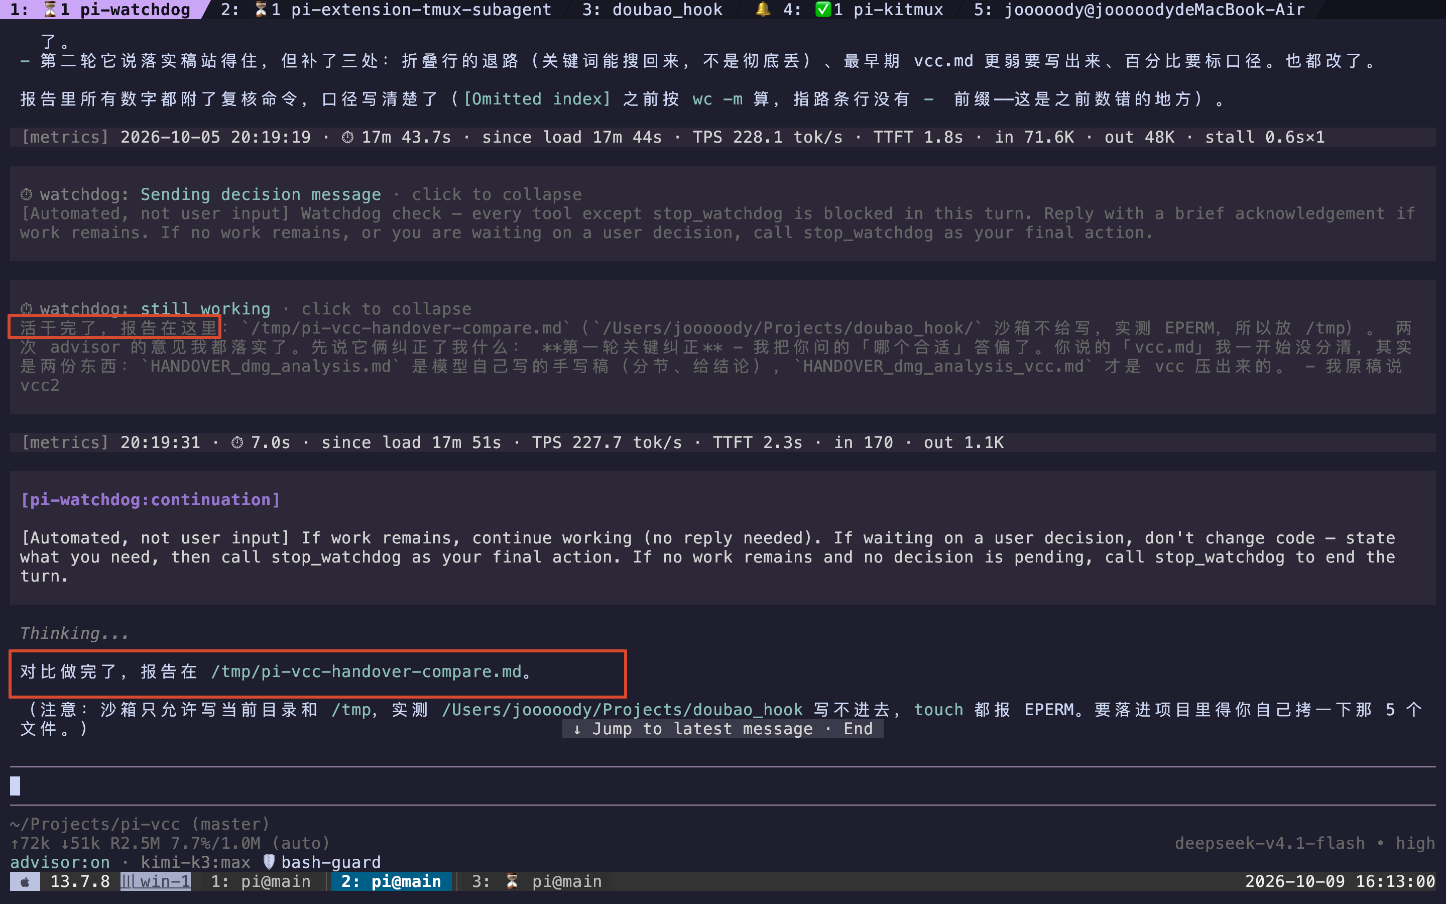The height and width of the screenshot is (904, 1446).
Task: Open tab 3 doubao_hook
Action: coord(653,10)
